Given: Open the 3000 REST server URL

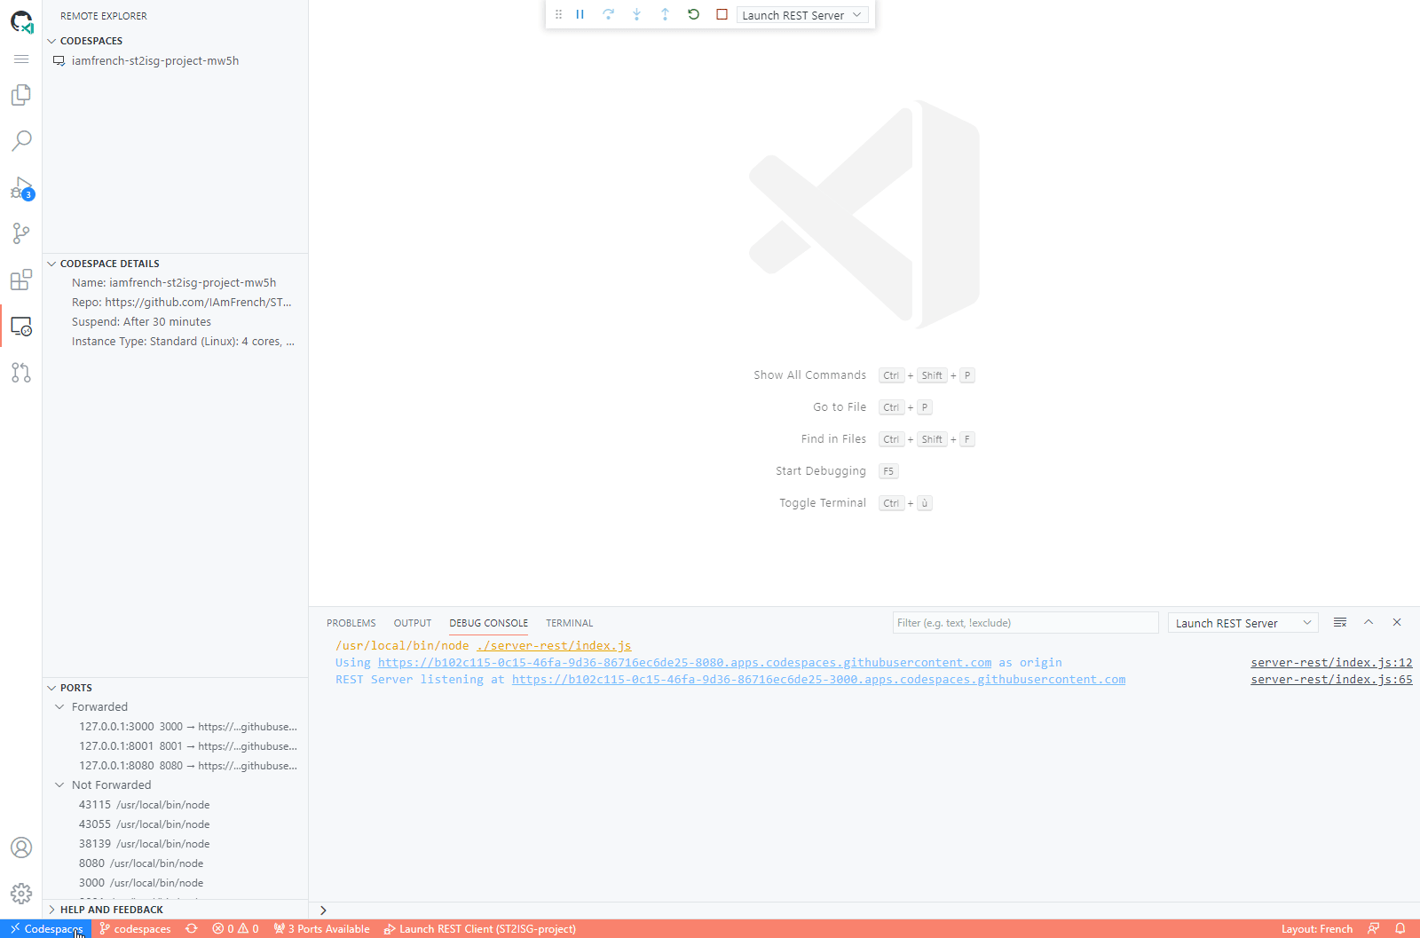Looking at the screenshot, I should 818,679.
